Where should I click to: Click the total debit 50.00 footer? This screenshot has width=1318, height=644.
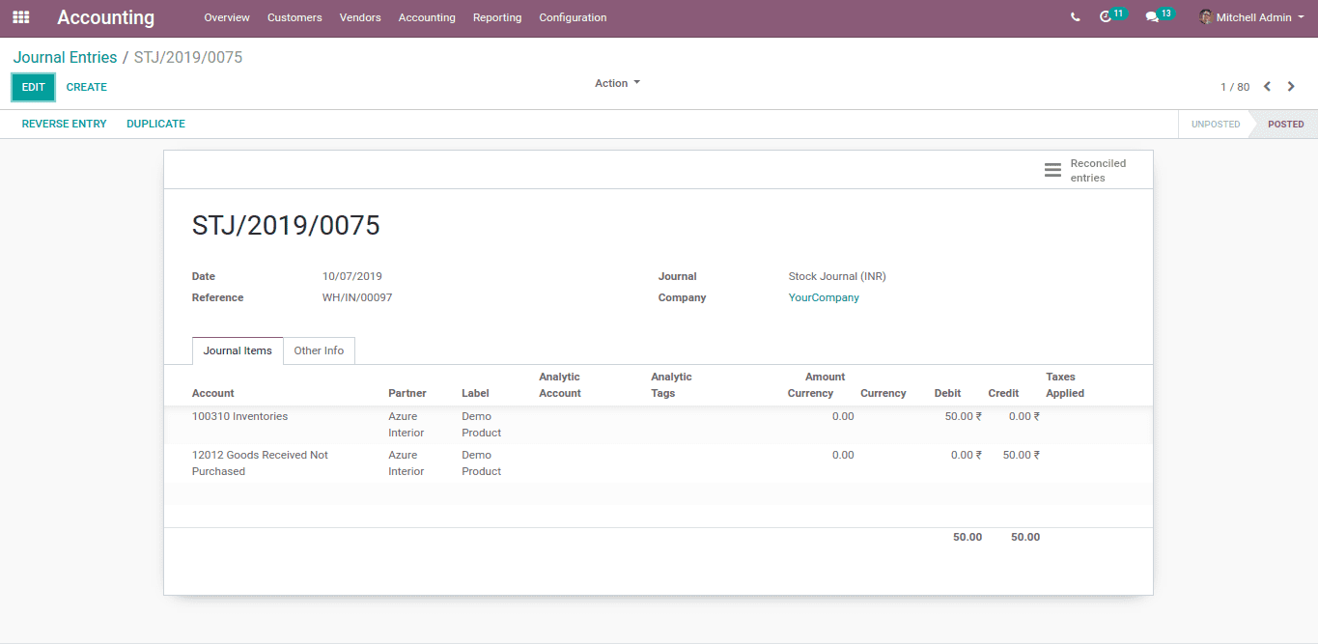click(x=967, y=537)
